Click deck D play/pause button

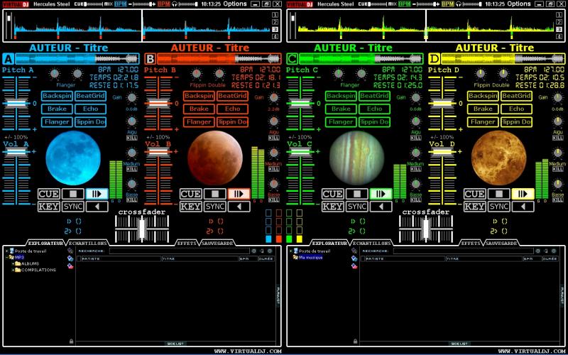[523, 194]
